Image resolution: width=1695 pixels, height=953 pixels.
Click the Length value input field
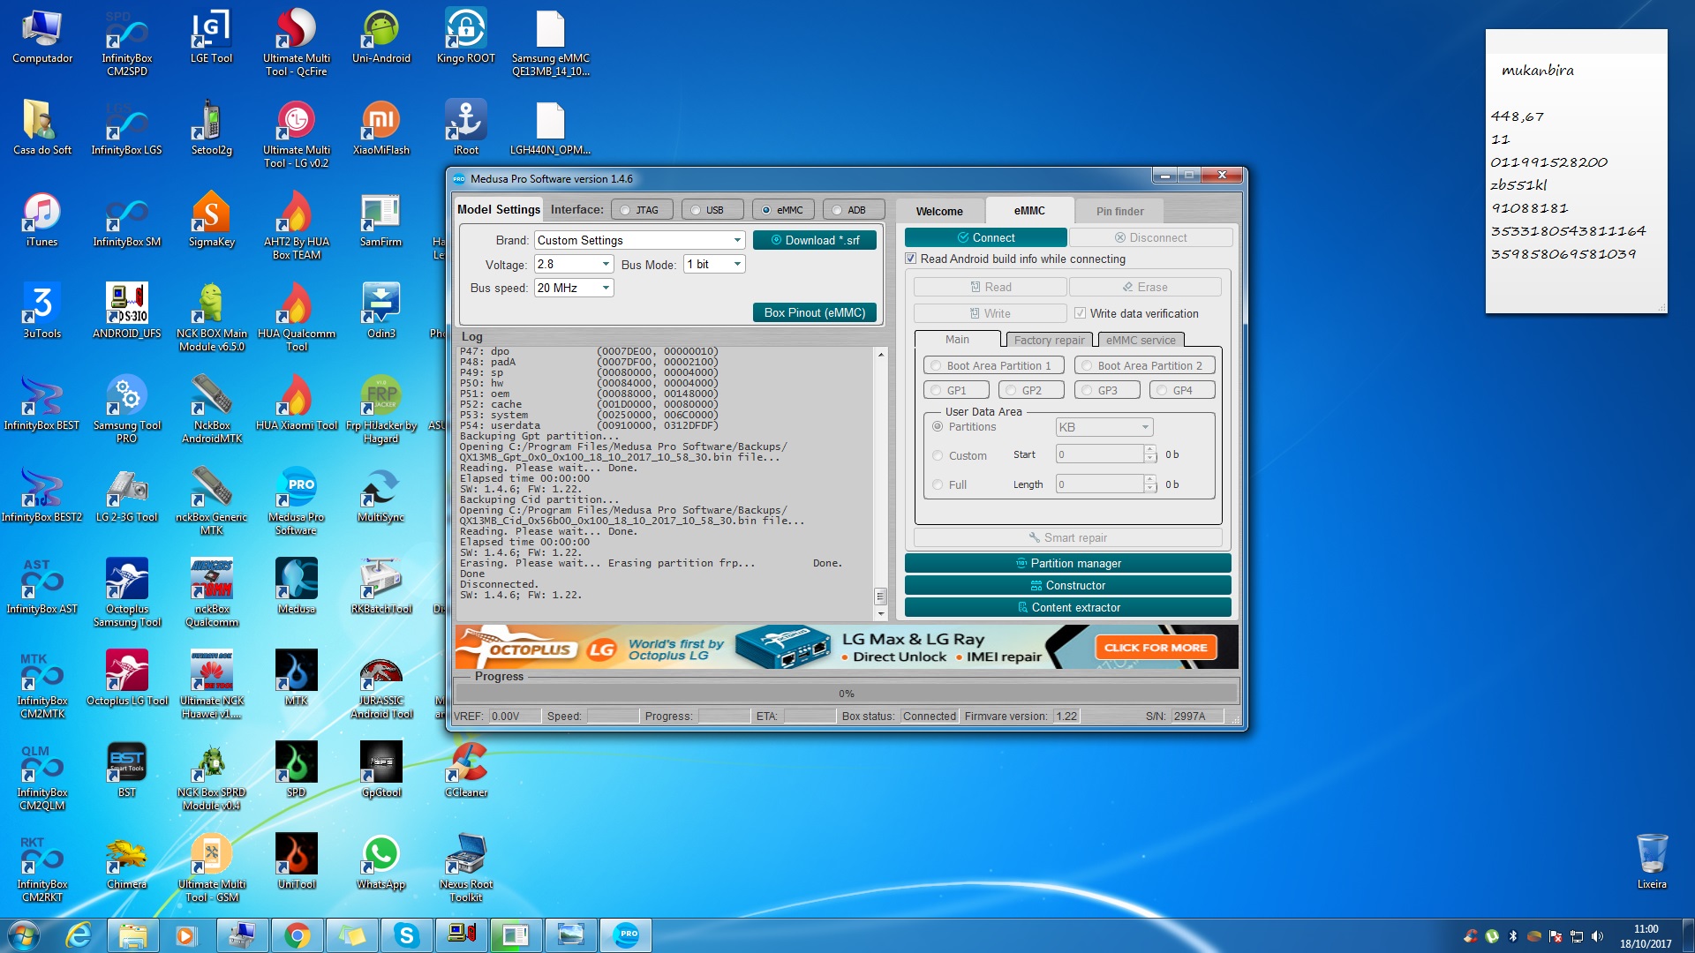coord(1099,484)
